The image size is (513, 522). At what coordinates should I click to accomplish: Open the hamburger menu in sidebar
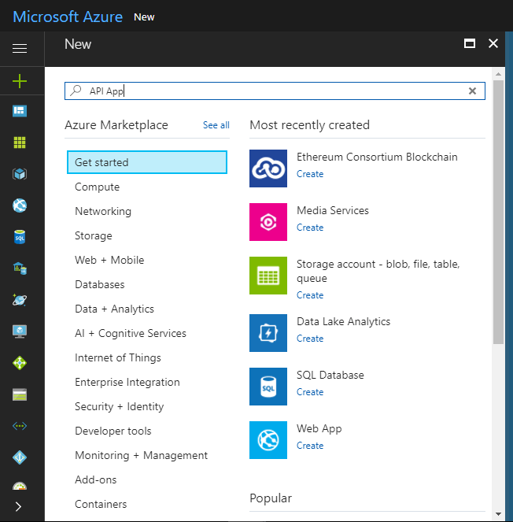(20, 49)
